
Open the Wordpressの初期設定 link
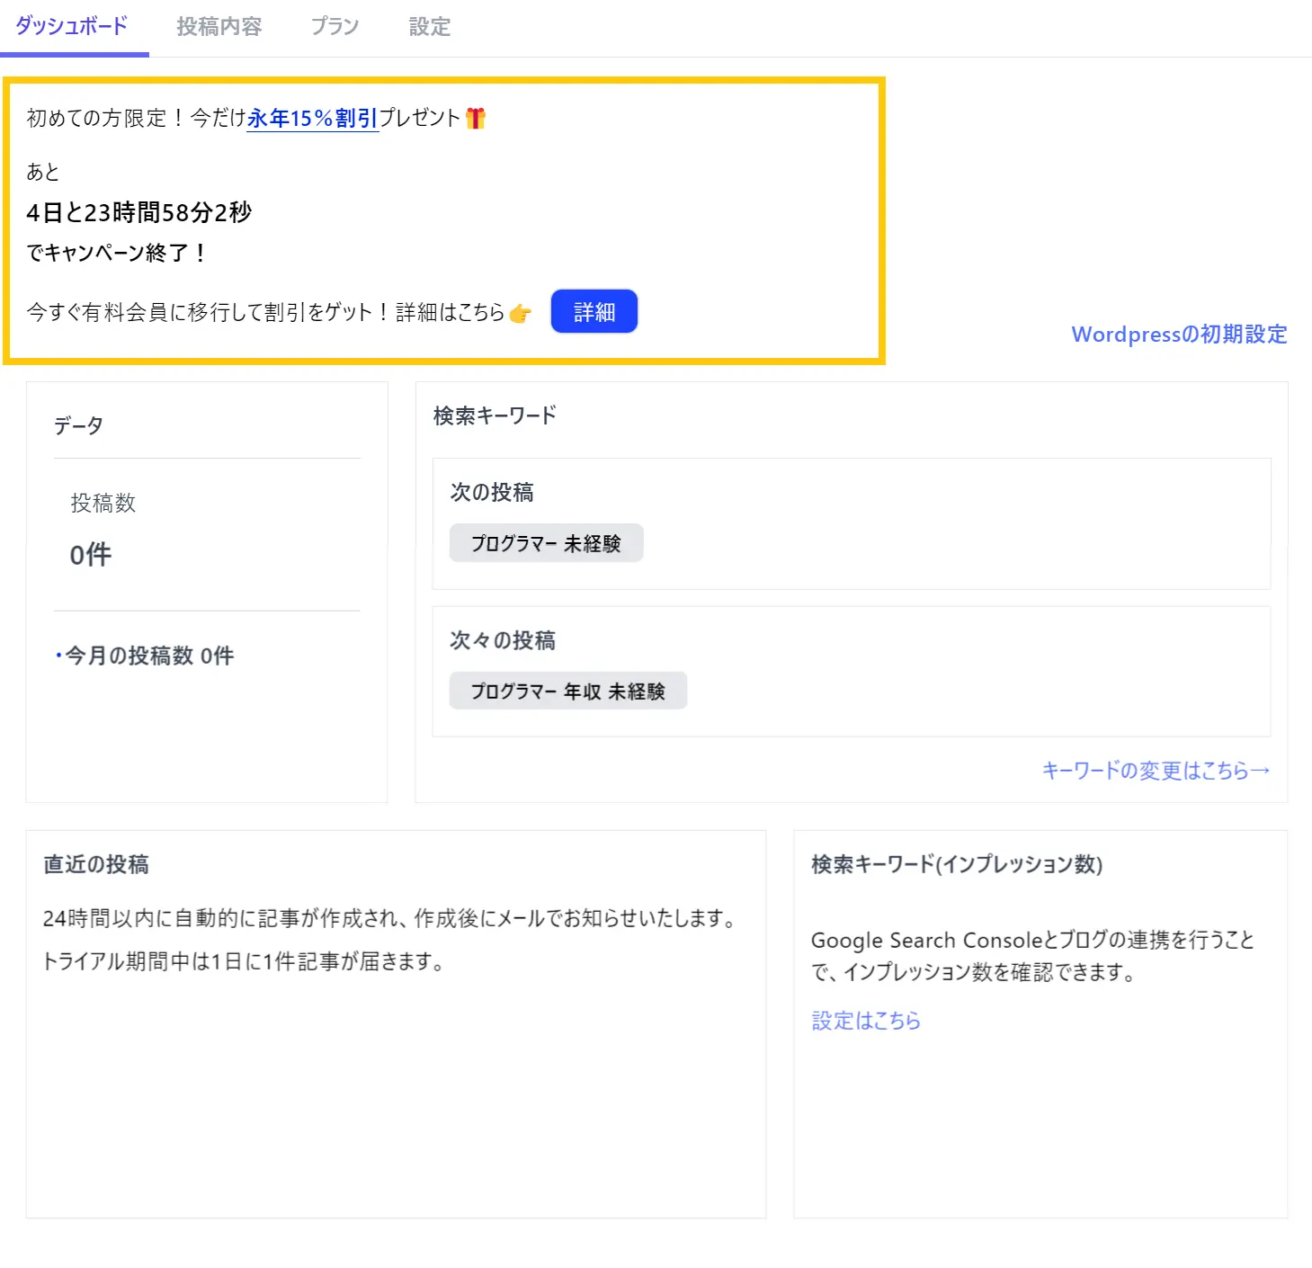click(1179, 335)
